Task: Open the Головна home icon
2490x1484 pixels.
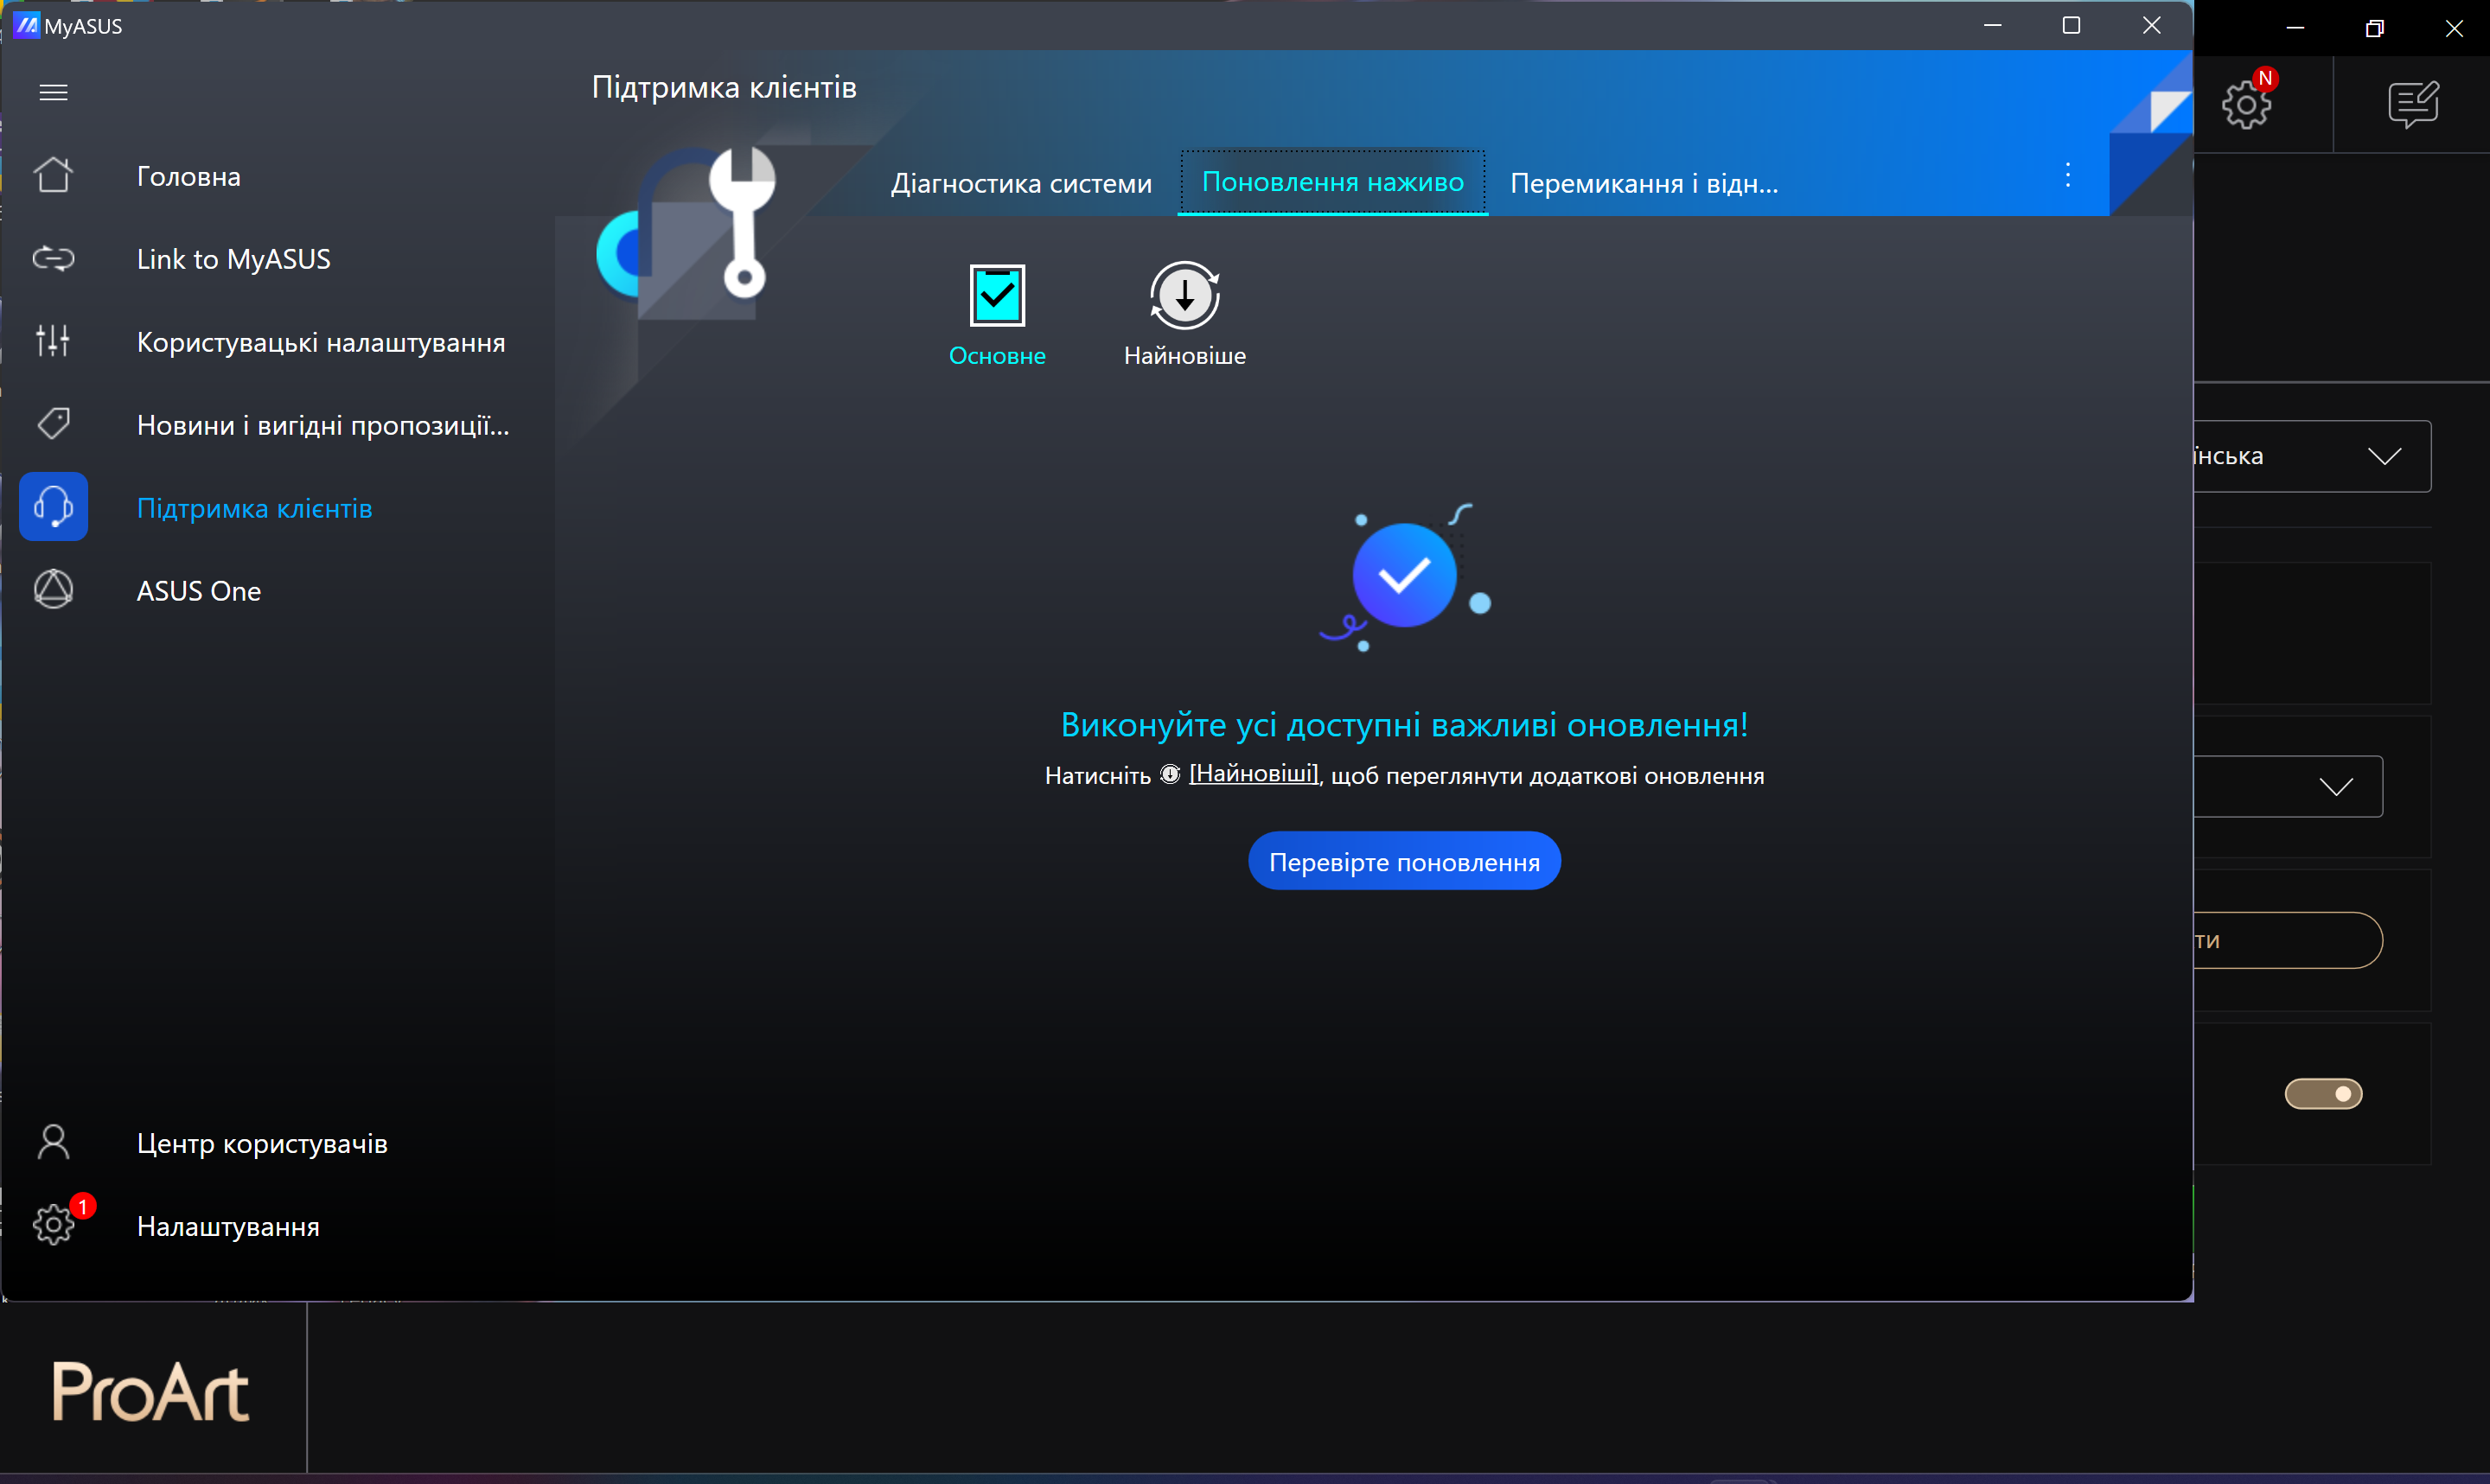Action: click(x=53, y=176)
